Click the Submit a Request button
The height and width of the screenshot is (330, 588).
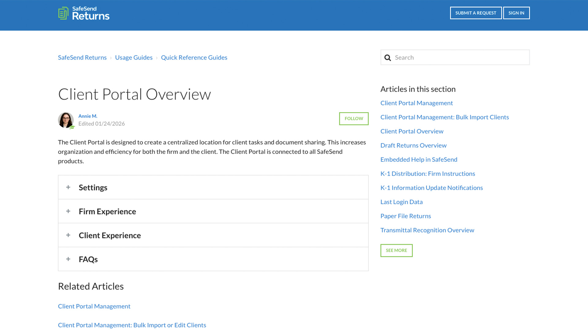click(x=475, y=13)
